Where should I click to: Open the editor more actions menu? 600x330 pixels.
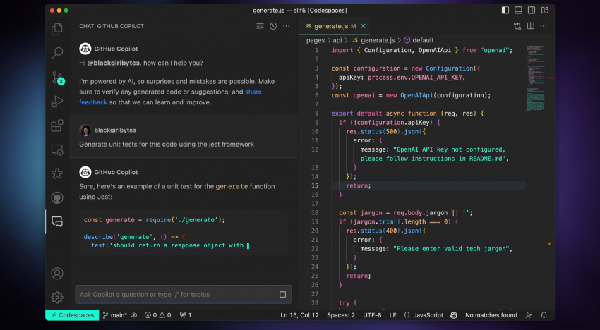pyautogui.click(x=544, y=26)
